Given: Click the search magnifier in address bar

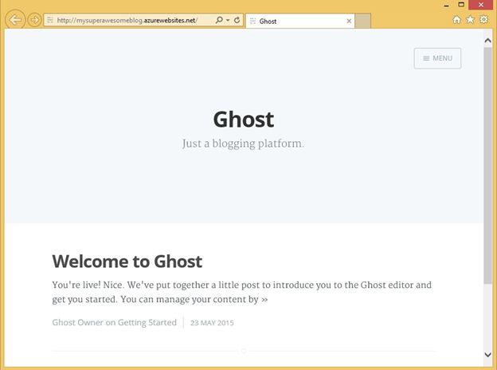Looking at the screenshot, I should tap(219, 20).
